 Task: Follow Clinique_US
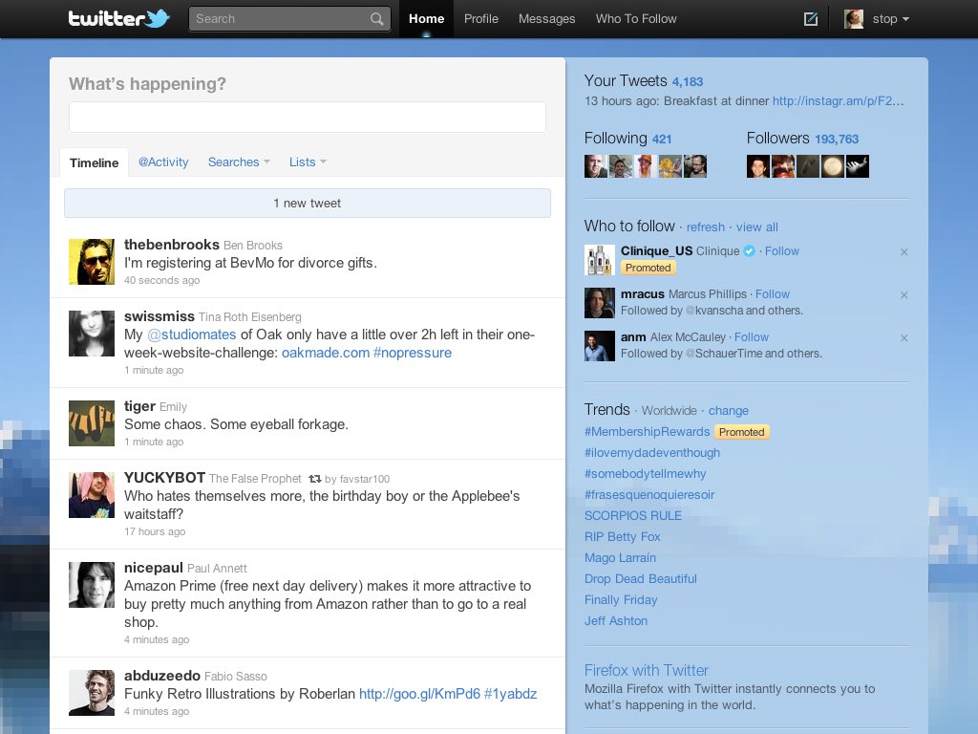(782, 251)
